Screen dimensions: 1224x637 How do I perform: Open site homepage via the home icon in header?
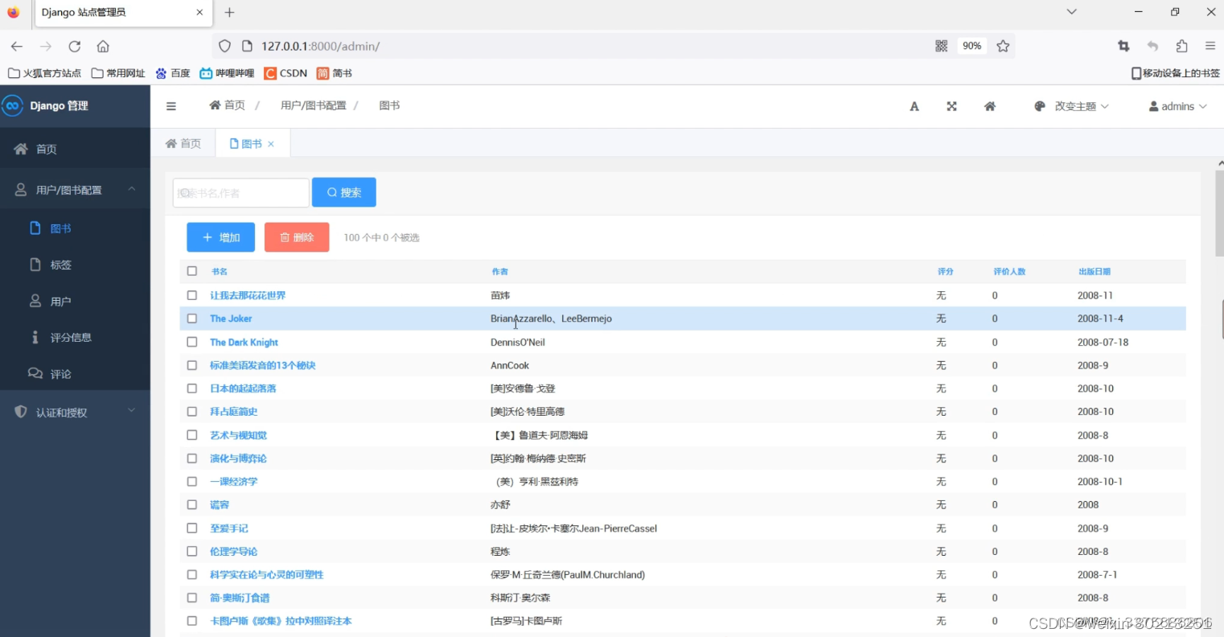click(989, 105)
